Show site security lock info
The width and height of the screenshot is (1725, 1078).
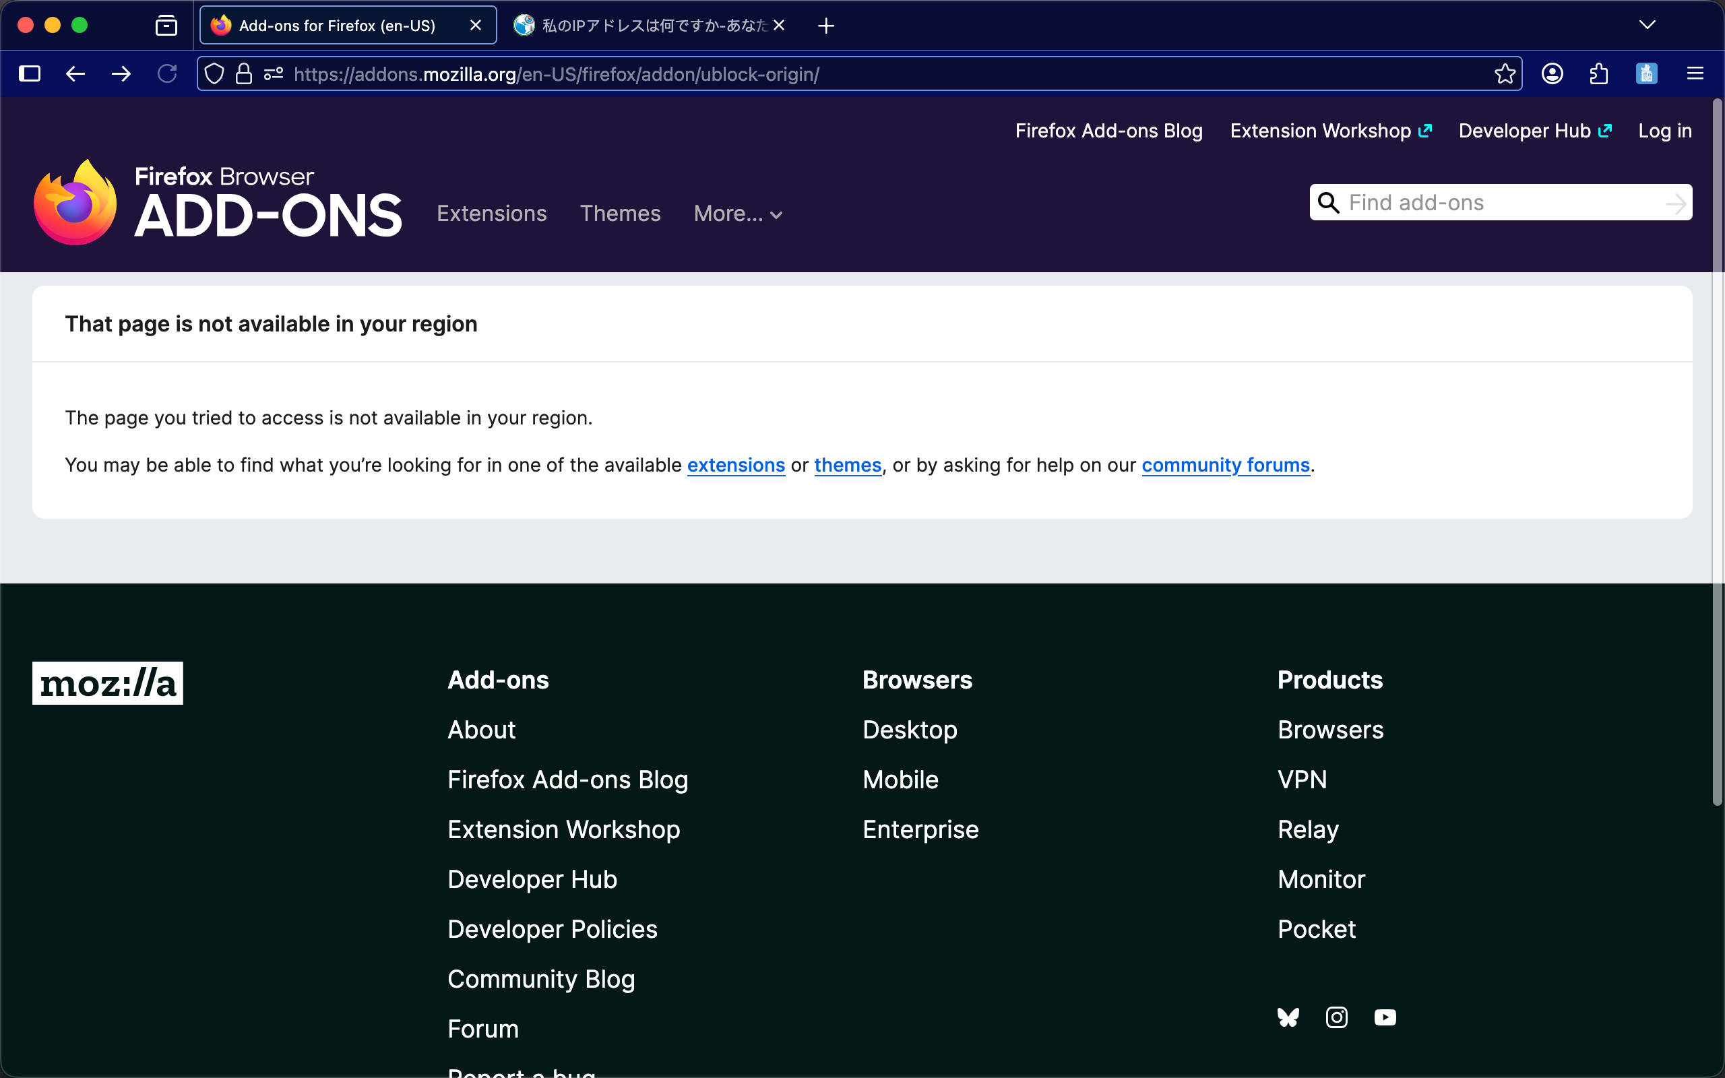pos(244,73)
